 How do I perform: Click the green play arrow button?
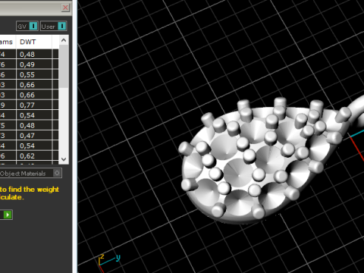pyautogui.click(x=8, y=215)
